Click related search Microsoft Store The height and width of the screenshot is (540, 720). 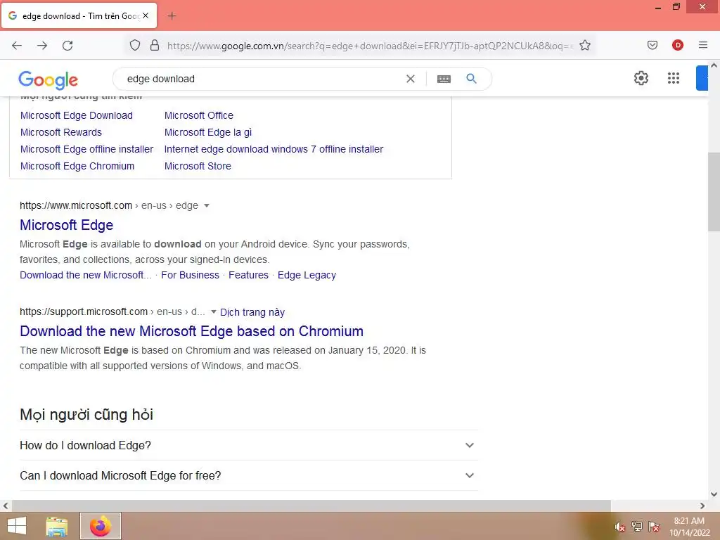pos(198,166)
